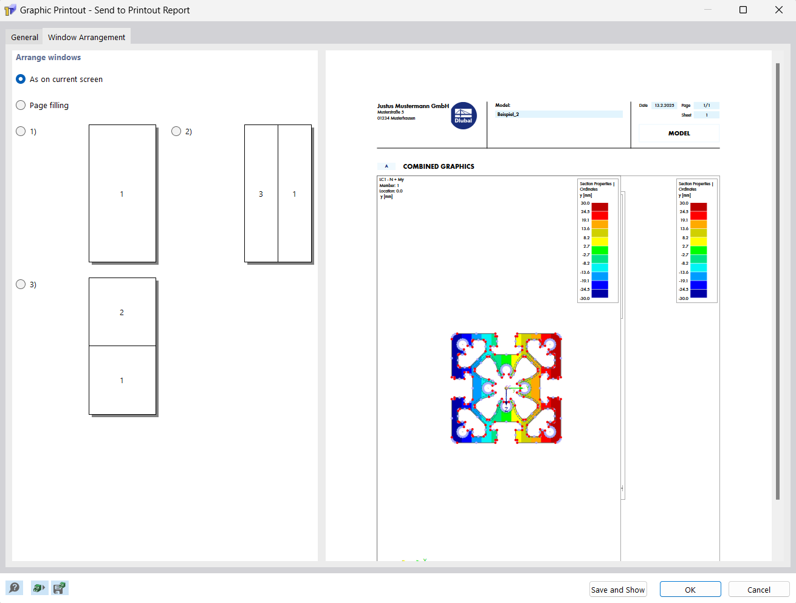This screenshot has height=603, width=796.
Task: Click the green 2.7 swatch in the left legend
Action: (x=600, y=250)
